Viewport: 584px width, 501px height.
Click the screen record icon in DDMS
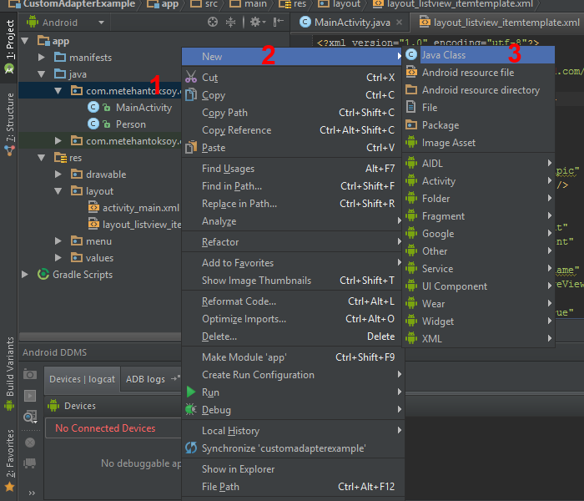pyautogui.click(x=30, y=396)
